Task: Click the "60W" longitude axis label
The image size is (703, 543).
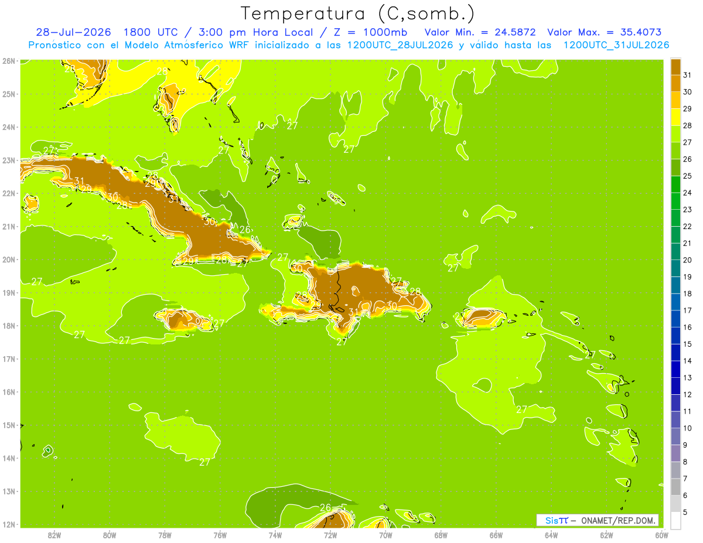Action: (x=662, y=535)
